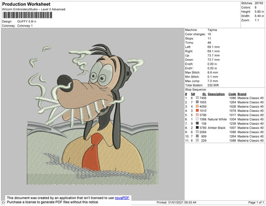Screen dimensions: 266x206
Task: Select the Width value 5.44 in
Action: click(x=259, y=16)
